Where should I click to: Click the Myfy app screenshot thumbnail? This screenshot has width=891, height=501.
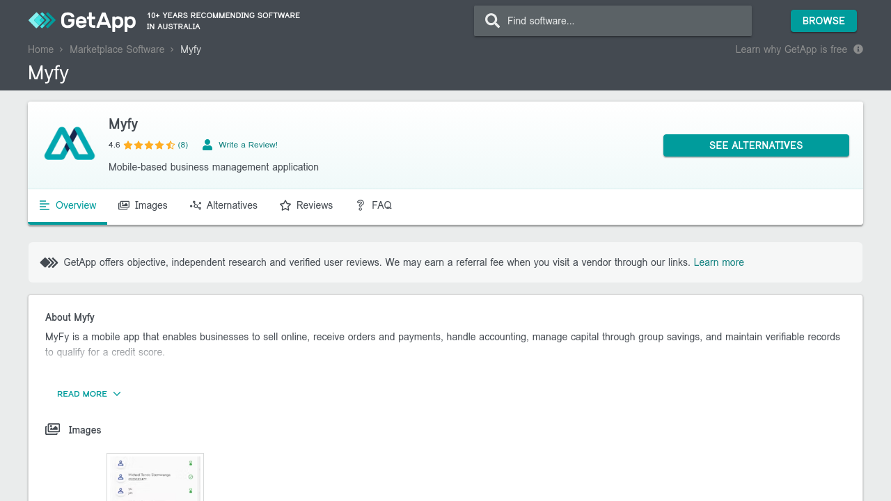click(x=155, y=477)
